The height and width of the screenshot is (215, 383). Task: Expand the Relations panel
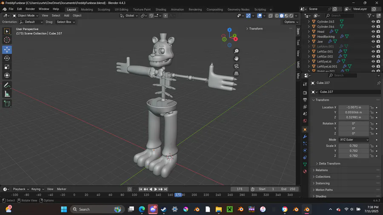[x=321, y=170]
